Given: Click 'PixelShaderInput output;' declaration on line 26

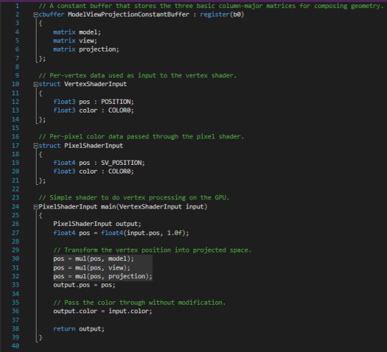Looking at the screenshot, I should coord(97,224).
